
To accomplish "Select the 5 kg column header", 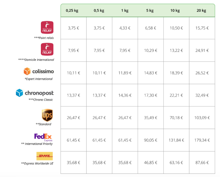I will [151, 10].
